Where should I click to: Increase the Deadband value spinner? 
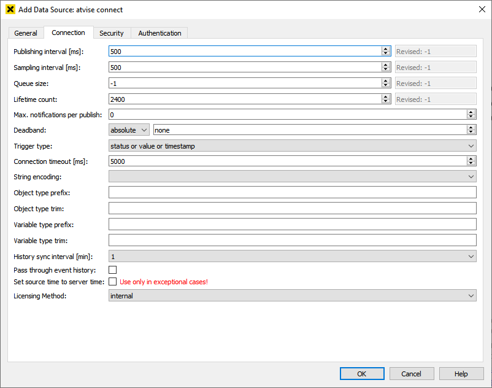pyautogui.click(x=471, y=128)
